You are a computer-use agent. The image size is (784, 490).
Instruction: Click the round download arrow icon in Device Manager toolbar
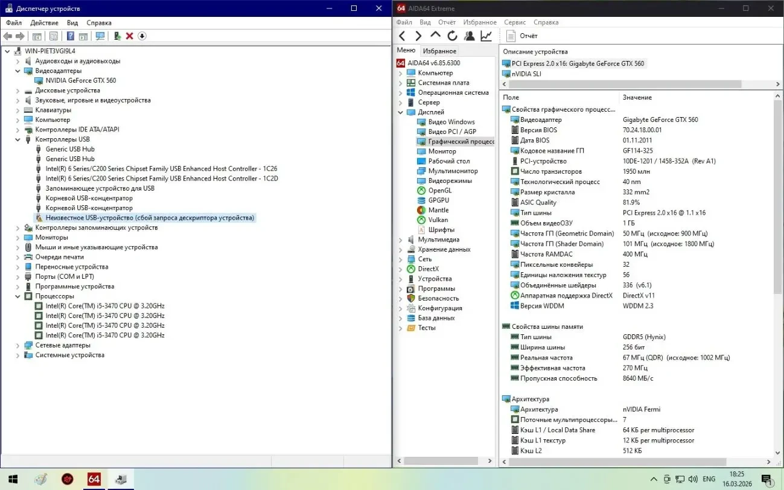tap(142, 36)
